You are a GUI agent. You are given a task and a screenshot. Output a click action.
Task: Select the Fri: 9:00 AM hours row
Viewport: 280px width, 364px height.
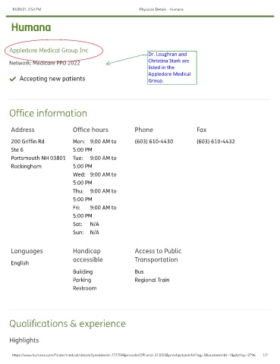click(95, 212)
